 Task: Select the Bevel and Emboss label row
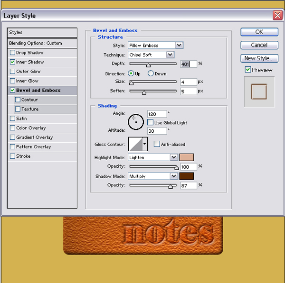coord(38,90)
